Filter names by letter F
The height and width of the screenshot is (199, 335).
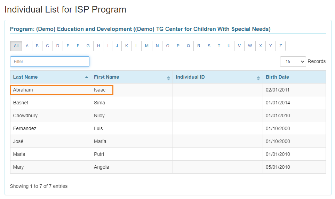click(78, 46)
